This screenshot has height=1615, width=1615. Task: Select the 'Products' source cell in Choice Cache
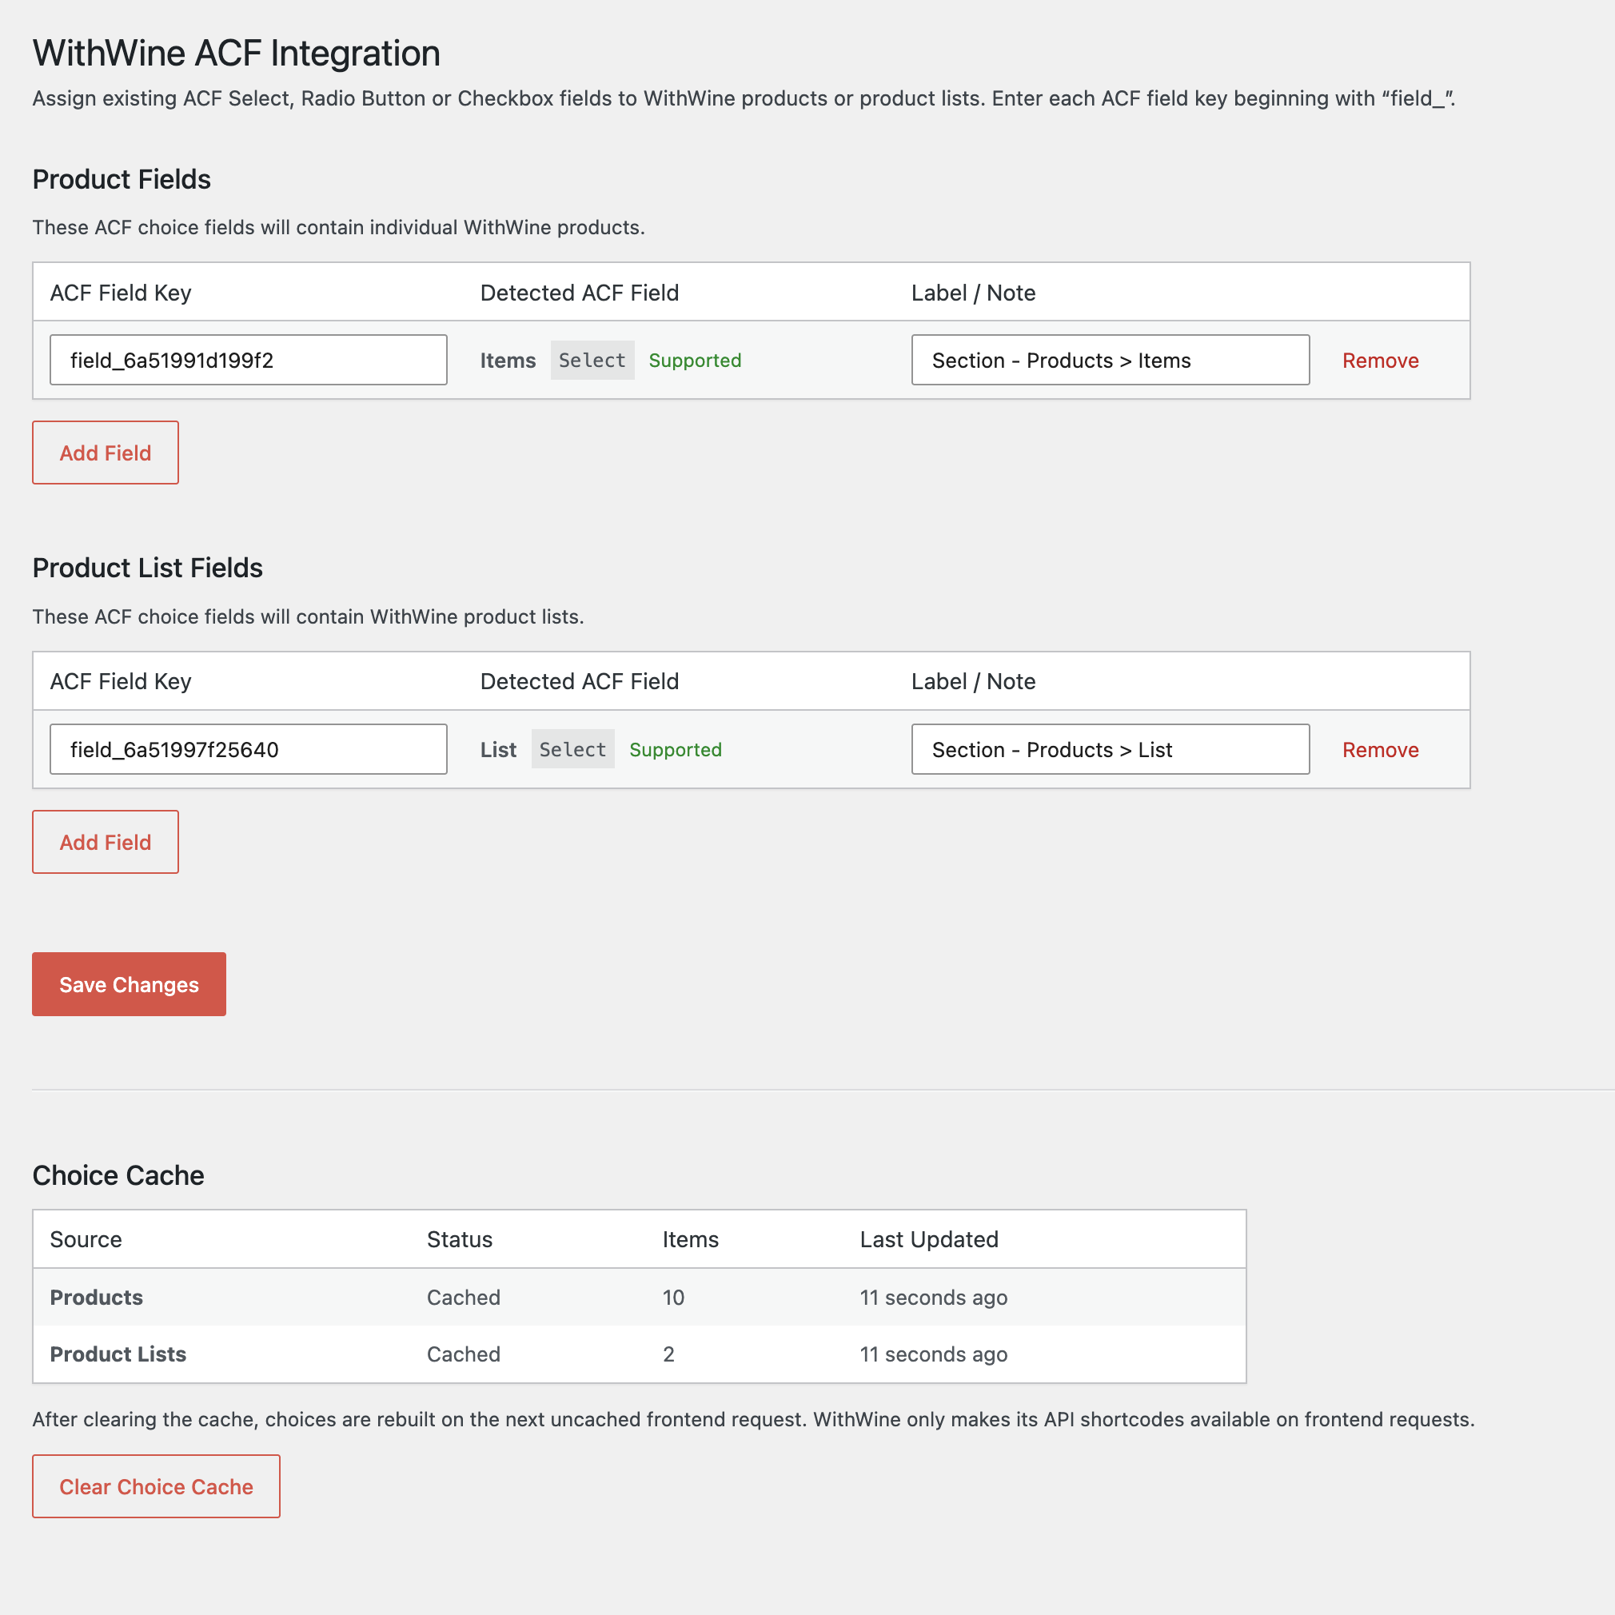pyautogui.click(x=96, y=1298)
